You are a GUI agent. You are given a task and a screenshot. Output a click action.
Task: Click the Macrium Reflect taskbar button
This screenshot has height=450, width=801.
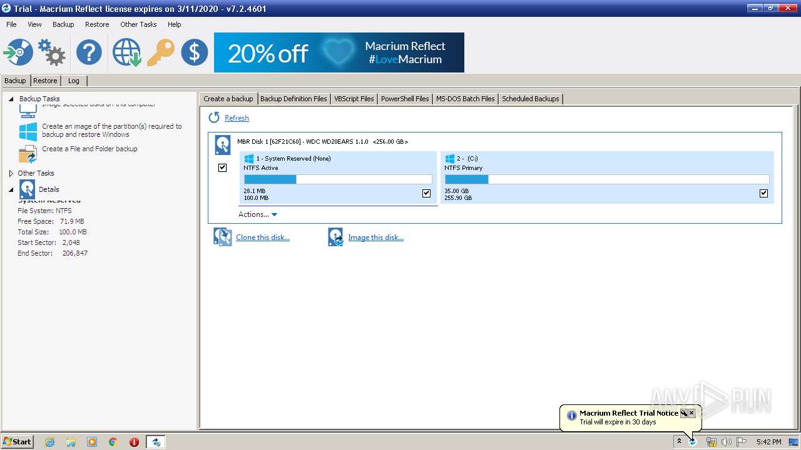[x=156, y=442]
